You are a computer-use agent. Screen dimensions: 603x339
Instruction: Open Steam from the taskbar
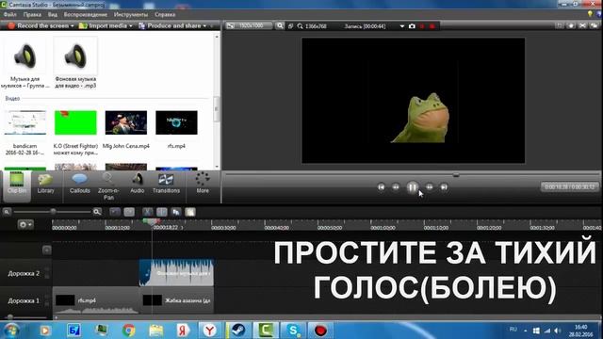tap(238, 331)
